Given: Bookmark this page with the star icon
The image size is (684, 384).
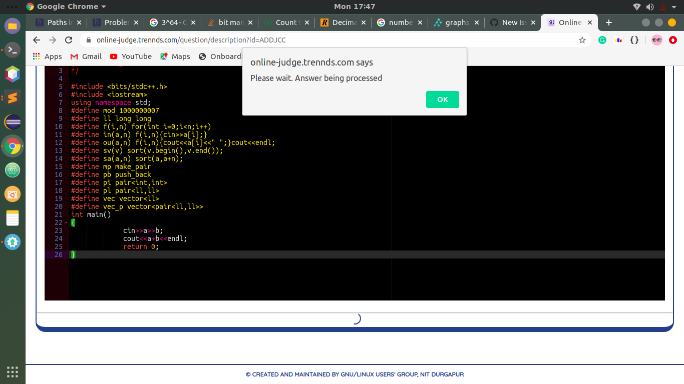Looking at the screenshot, I should [582, 39].
